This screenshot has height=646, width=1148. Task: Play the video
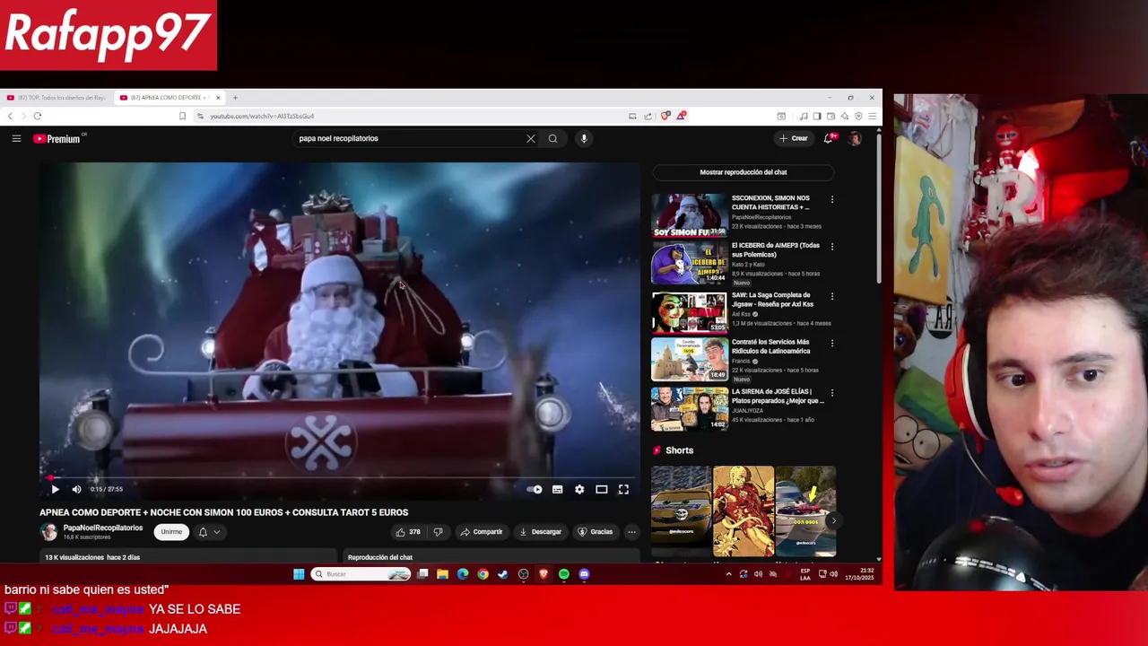pyautogui.click(x=55, y=489)
